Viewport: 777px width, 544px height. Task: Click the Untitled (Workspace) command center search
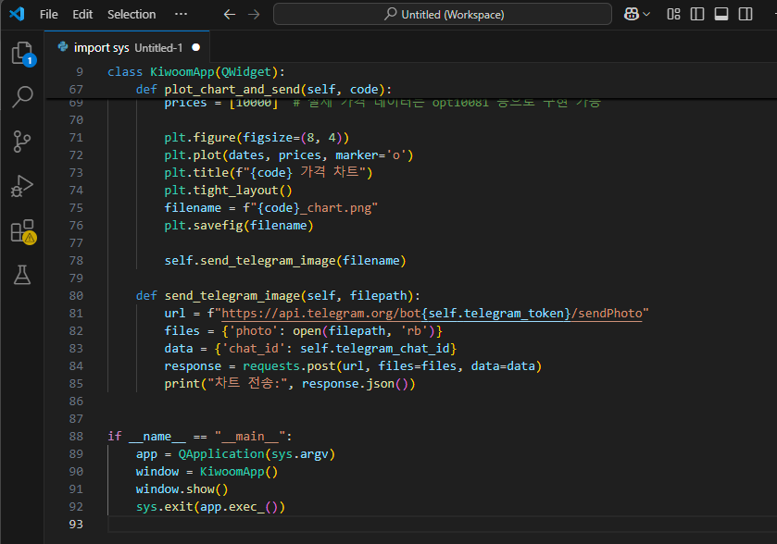click(443, 15)
